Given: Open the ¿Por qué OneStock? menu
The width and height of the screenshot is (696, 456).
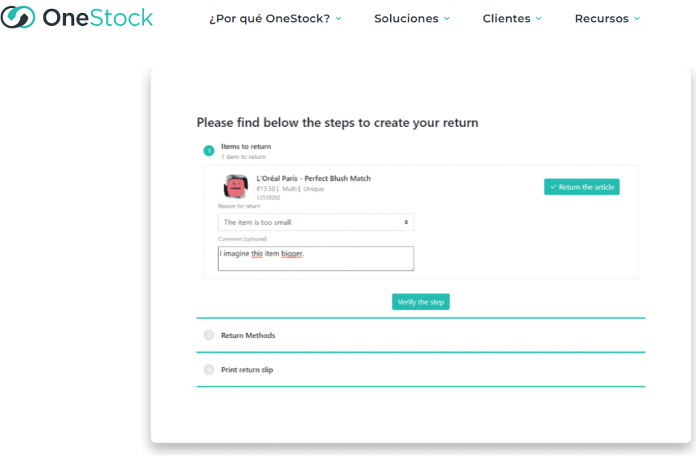Looking at the screenshot, I should [x=269, y=18].
